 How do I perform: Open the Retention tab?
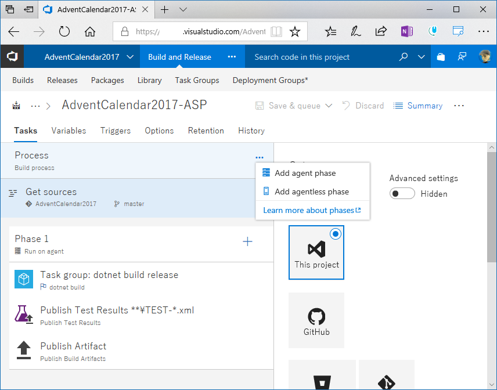(206, 131)
